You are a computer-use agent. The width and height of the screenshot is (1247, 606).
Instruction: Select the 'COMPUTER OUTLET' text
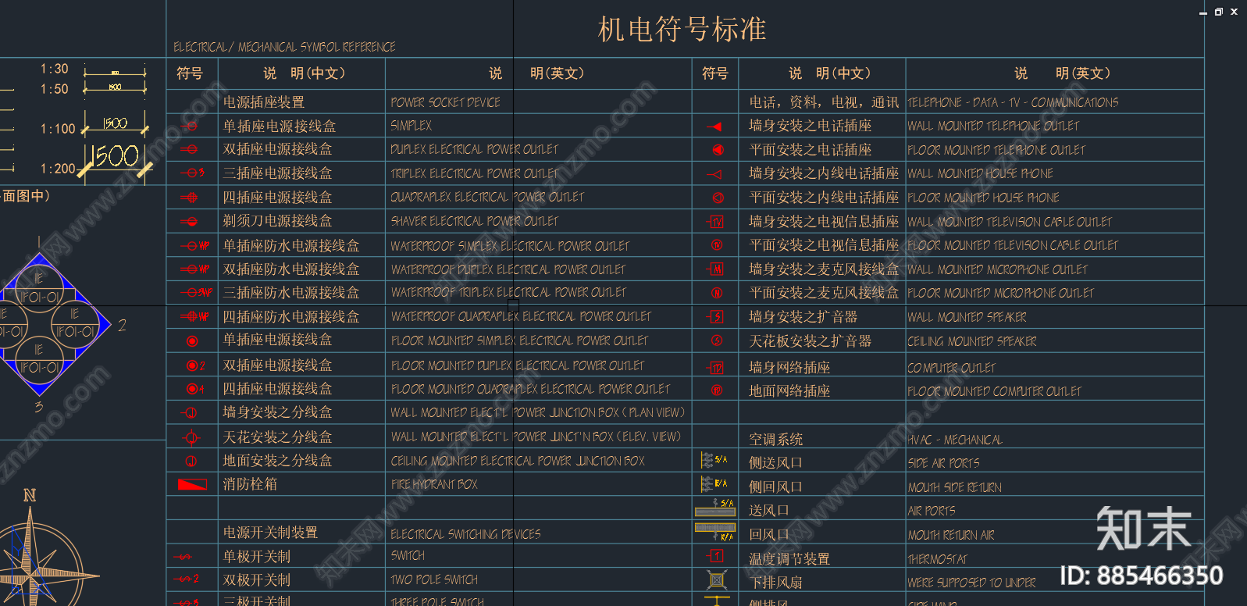[951, 368]
